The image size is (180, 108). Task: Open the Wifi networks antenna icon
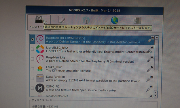click(86, 20)
